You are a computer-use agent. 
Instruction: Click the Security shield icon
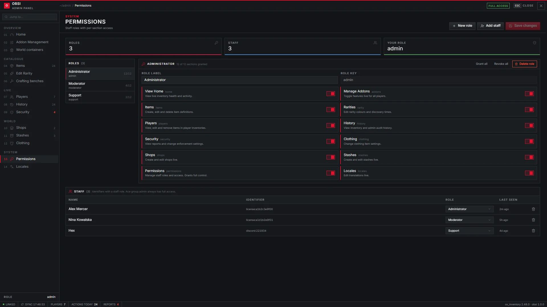click(x=12, y=112)
